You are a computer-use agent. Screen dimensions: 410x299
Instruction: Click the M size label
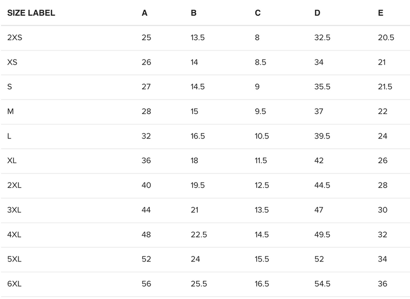point(10,112)
